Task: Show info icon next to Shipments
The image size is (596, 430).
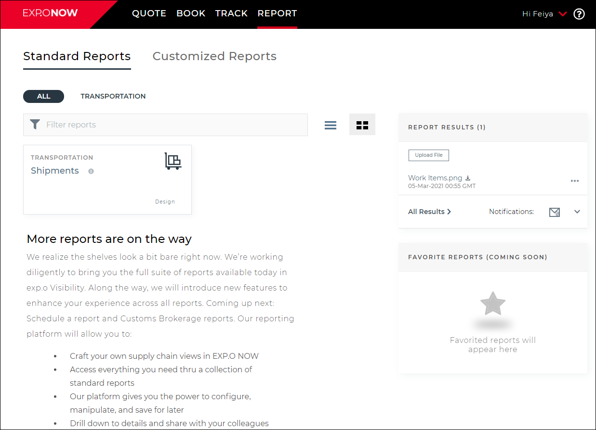Action: coord(91,171)
